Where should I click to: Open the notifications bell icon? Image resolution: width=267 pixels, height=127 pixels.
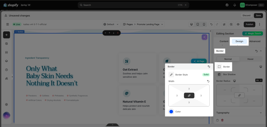[x=235, y=5]
